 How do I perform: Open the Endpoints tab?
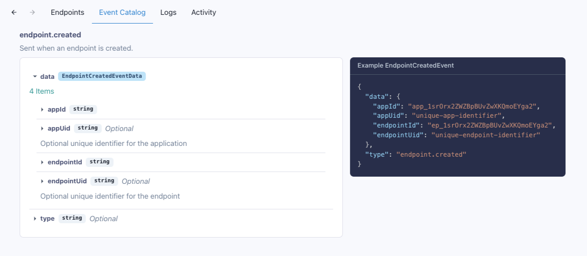click(x=67, y=12)
